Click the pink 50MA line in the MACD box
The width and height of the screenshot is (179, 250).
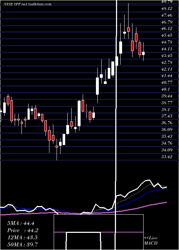click(98, 232)
